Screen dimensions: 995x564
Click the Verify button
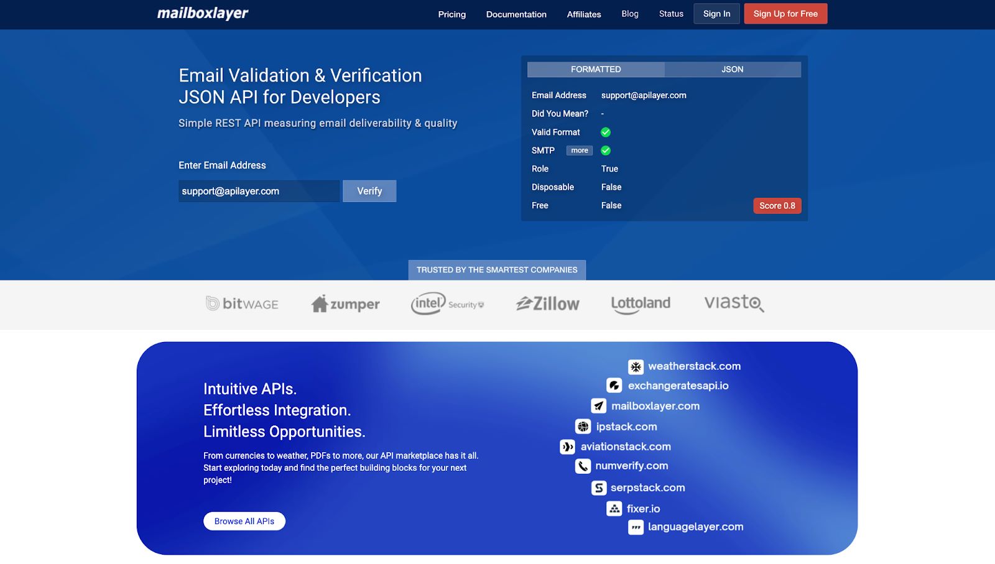(369, 191)
